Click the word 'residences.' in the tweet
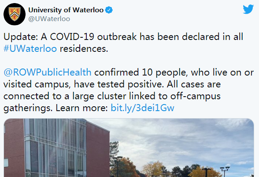259x177 pixels. pyautogui.click(x=84, y=49)
